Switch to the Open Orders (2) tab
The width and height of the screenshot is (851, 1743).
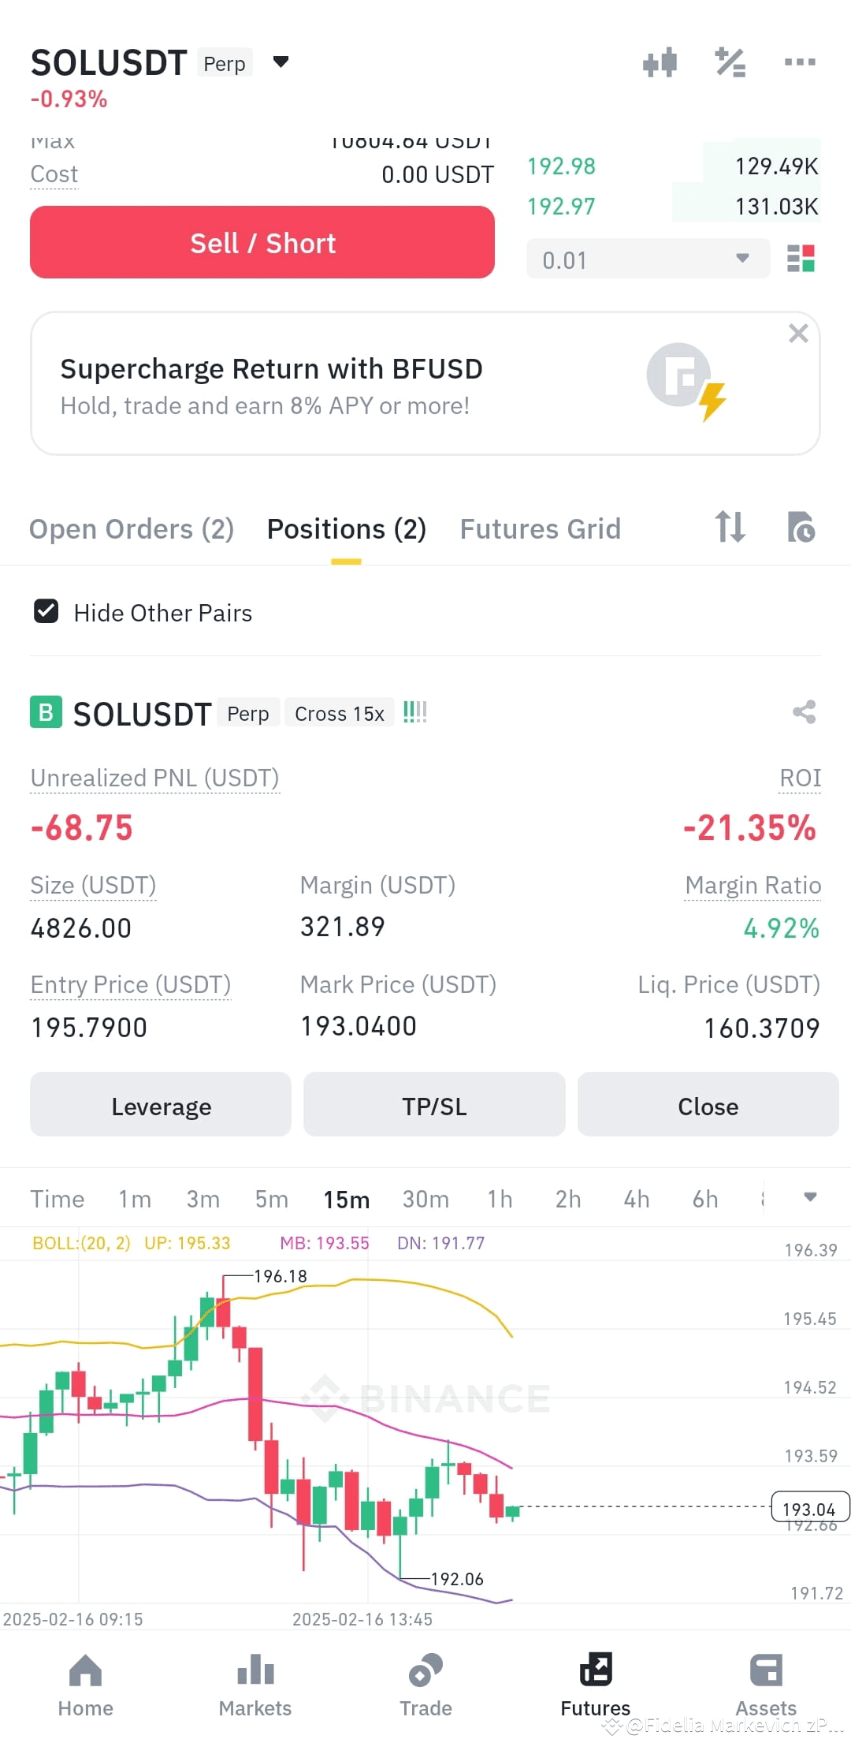(x=132, y=528)
